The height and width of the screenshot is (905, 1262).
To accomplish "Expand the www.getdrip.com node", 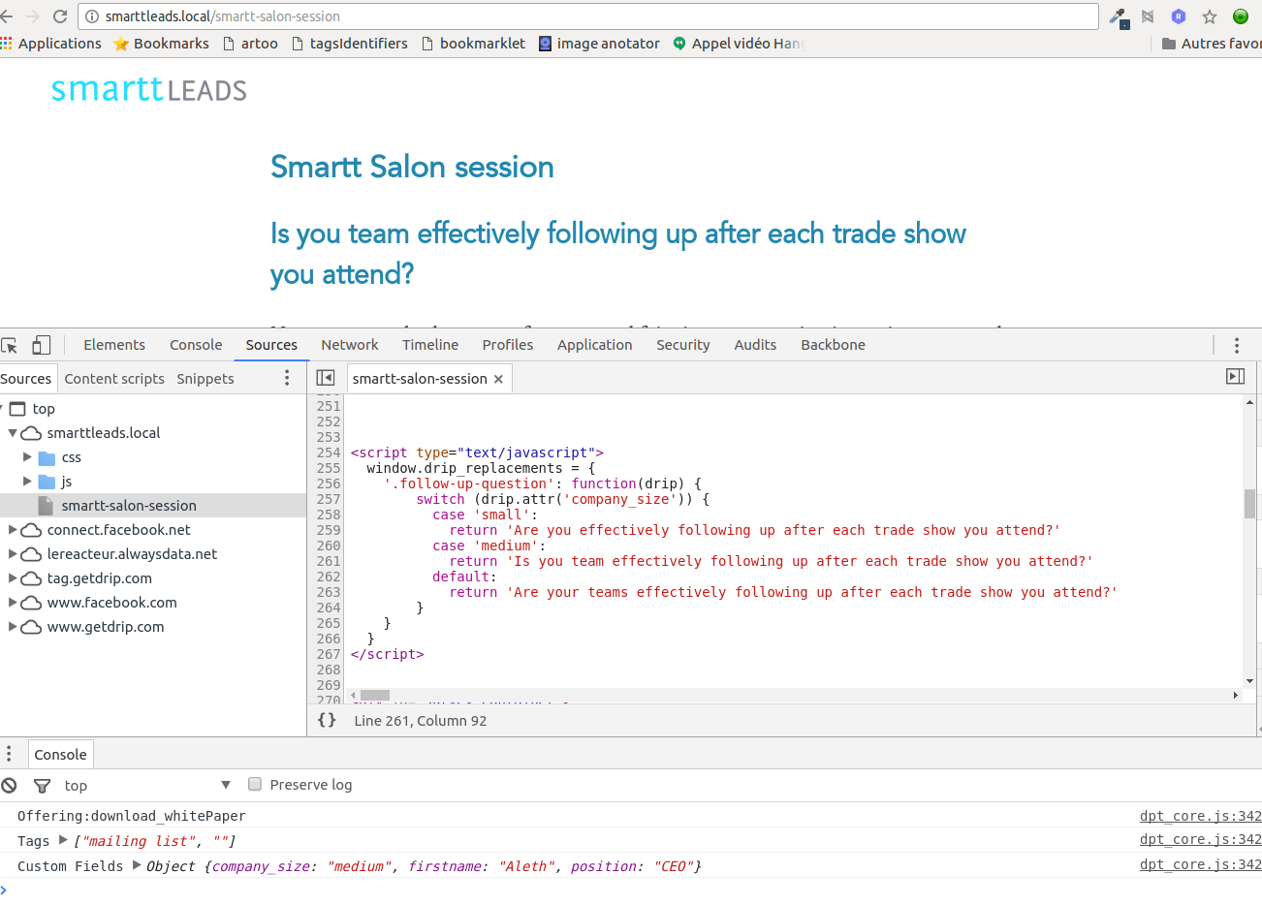I will pos(13,627).
